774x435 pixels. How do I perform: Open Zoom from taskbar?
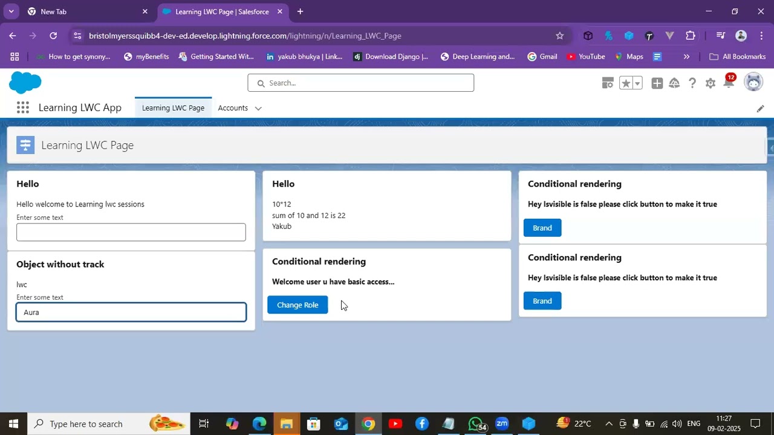[x=502, y=424]
